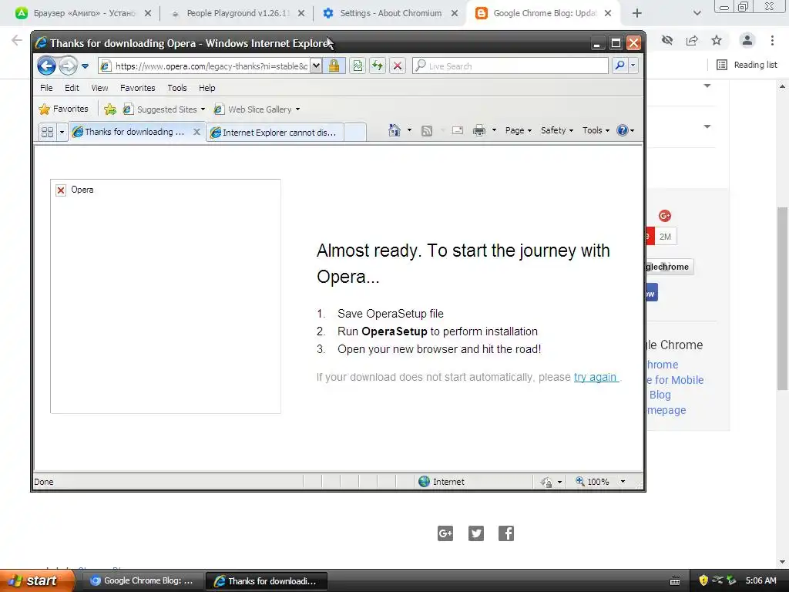Viewport: 789px width, 592px height.
Task: Click the Print icon
Action: pyautogui.click(x=479, y=130)
